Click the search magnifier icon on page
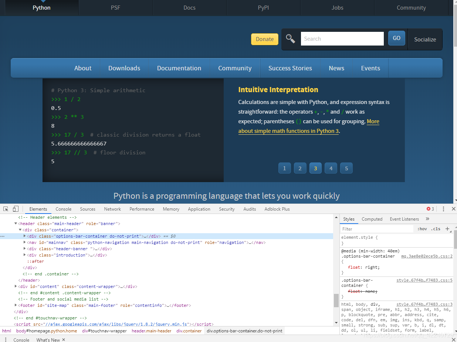 click(x=291, y=39)
